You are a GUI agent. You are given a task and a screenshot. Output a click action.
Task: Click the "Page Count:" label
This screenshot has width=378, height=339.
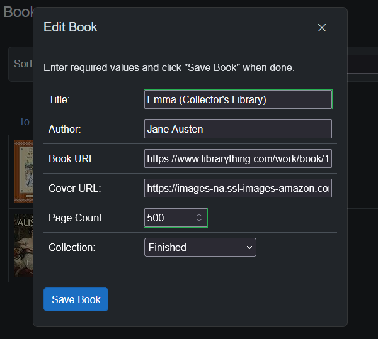point(76,218)
